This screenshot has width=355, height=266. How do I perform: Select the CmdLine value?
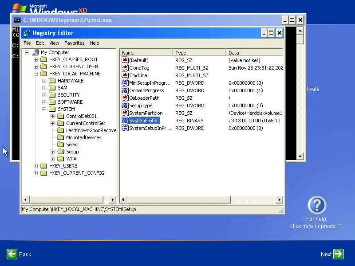138,75
